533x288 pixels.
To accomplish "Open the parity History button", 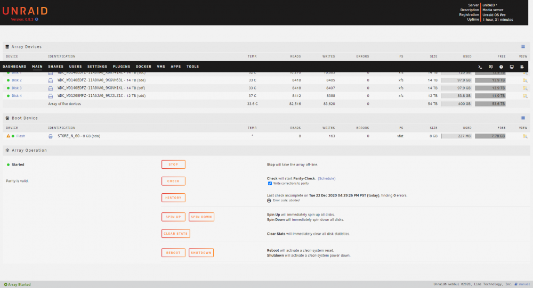I will pyautogui.click(x=173, y=198).
